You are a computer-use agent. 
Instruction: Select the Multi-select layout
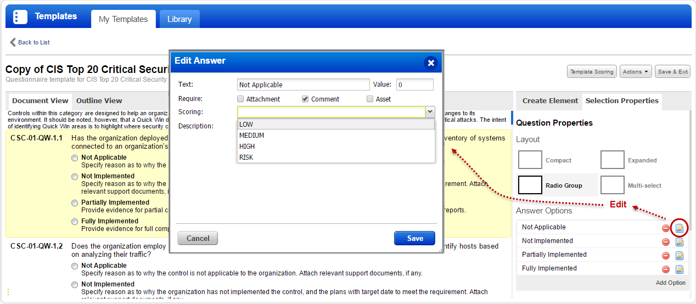click(x=612, y=185)
